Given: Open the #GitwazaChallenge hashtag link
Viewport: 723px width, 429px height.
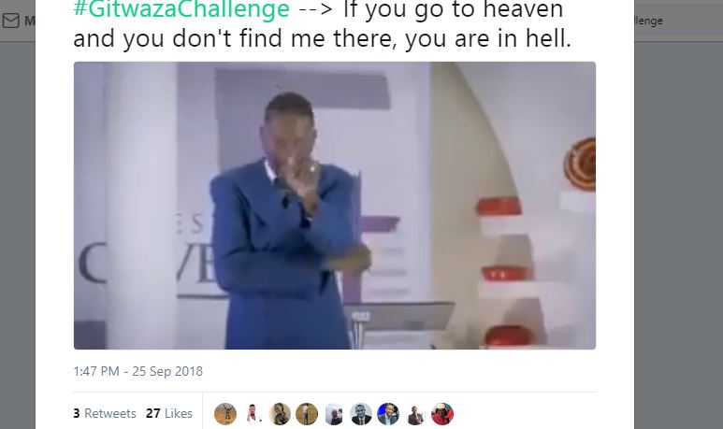Looking at the screenshot, I should tap(181, 9).
